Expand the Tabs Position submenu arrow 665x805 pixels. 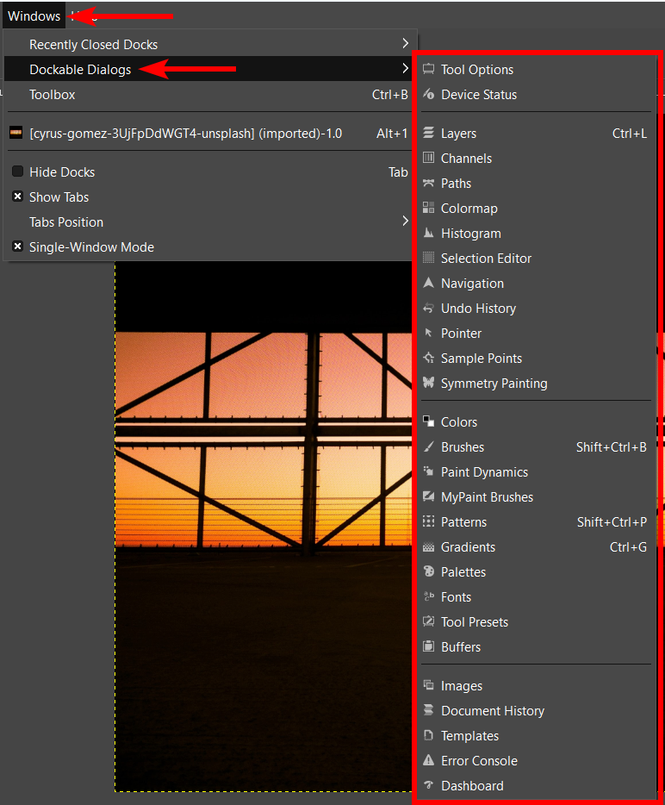point(405,222)
